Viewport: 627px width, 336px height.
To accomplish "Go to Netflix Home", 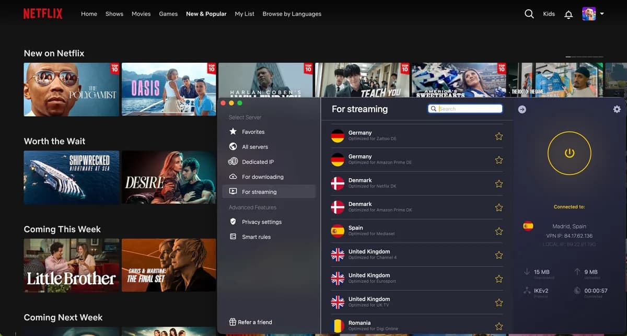I will [x=89, y=14].
